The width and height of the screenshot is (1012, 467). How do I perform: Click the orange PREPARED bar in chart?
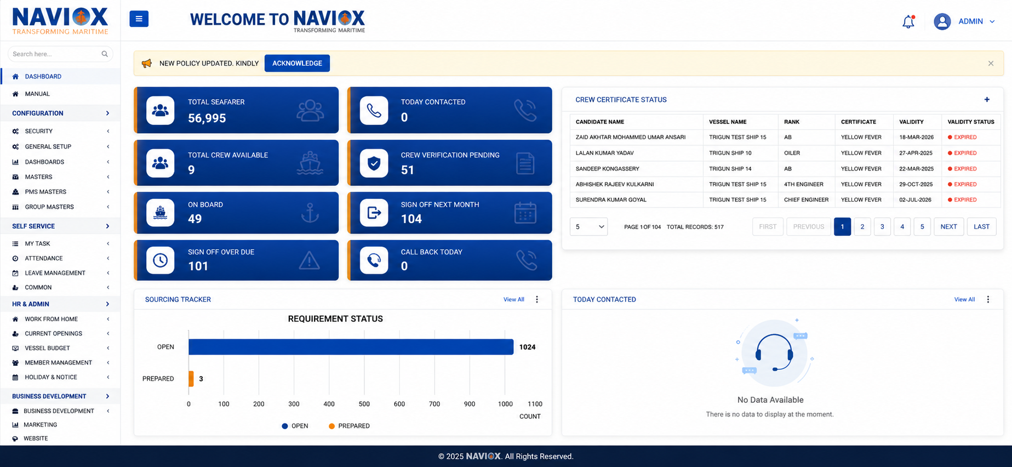point(191,379)
